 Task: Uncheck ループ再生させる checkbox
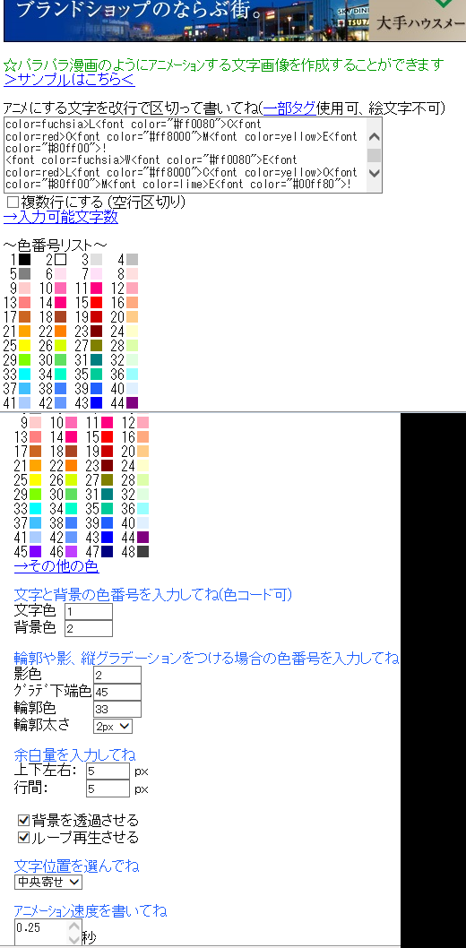pyautogui.click(x=23, y=838)
